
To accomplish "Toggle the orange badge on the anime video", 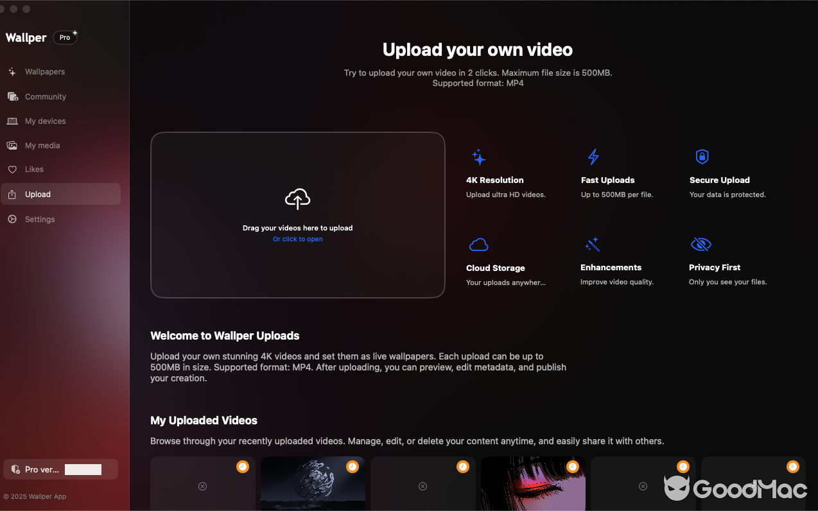I will pyautogui.click(x=572, y=467).
